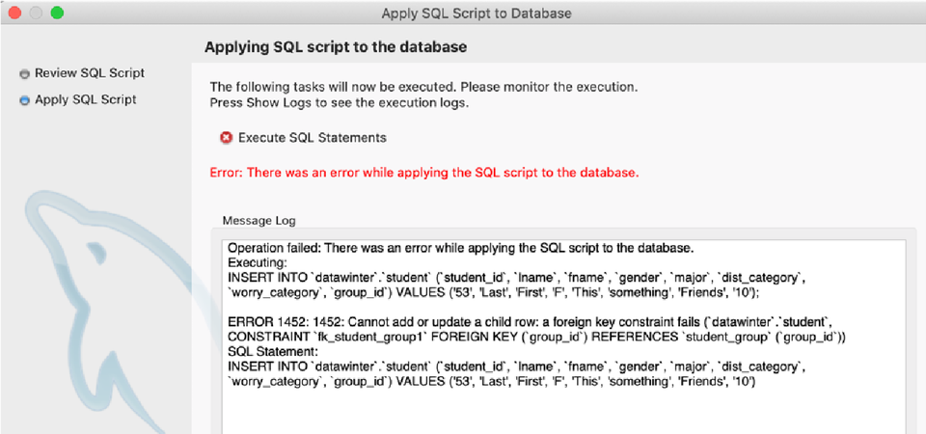
Task: Click the last VALUES line in the log
Action: pos(493,382)
